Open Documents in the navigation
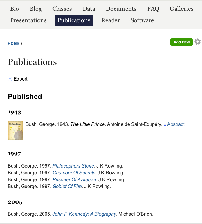Image resolution: width=202 pixels, height=224 pixels. click(x=121, y=9)
